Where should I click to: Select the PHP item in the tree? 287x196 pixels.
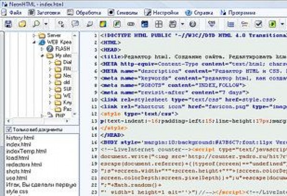[x=60, y=115]
